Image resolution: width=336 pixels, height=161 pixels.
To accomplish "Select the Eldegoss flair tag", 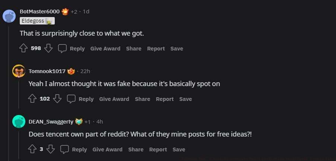I will pyautogui.click(x=37, y=21).
